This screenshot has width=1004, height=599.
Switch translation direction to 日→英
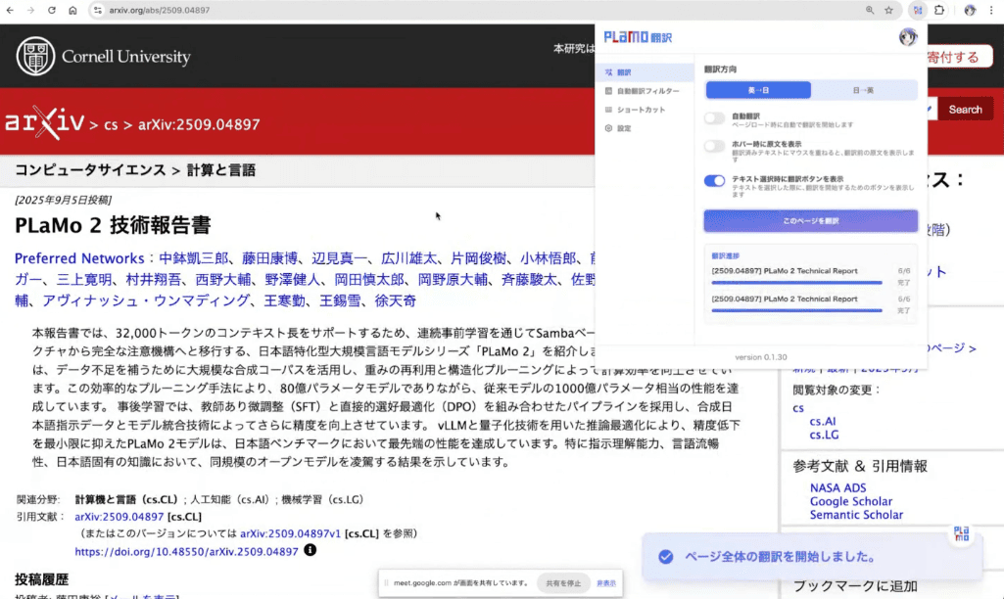click(x=863, y=90)
